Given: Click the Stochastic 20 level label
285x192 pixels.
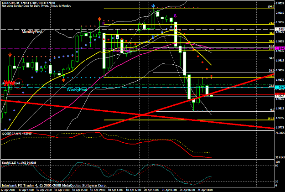Looking at the screenshot, I should 277,182.
